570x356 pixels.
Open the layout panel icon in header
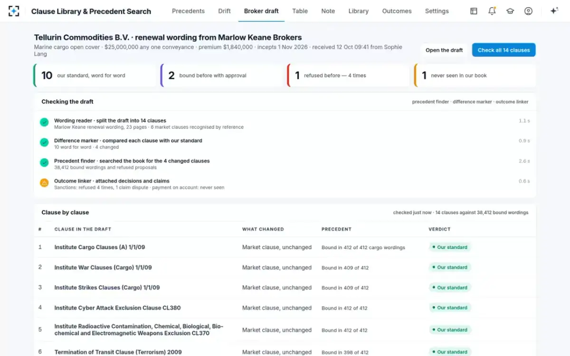click(474, 11)
